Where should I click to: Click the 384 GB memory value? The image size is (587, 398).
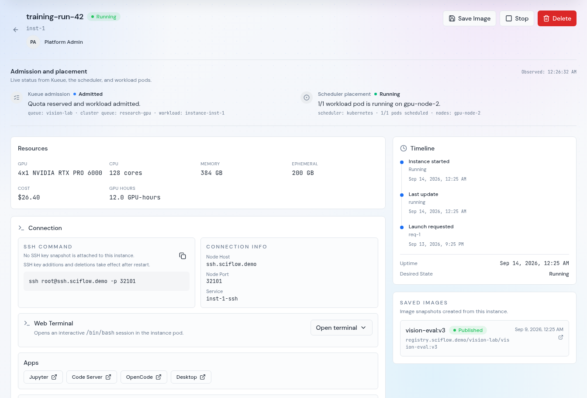pos(211,173)
